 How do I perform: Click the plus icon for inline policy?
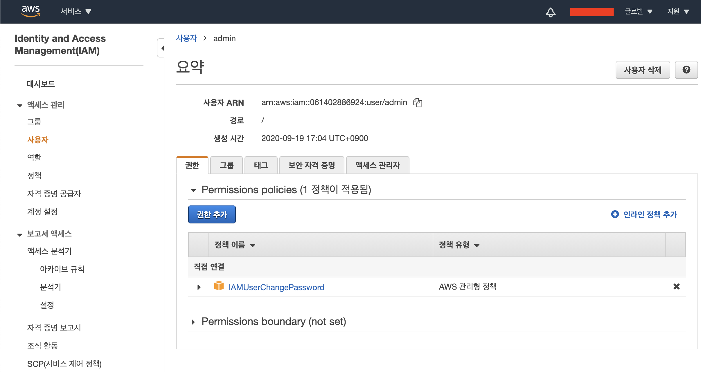(x=615, y=214)
